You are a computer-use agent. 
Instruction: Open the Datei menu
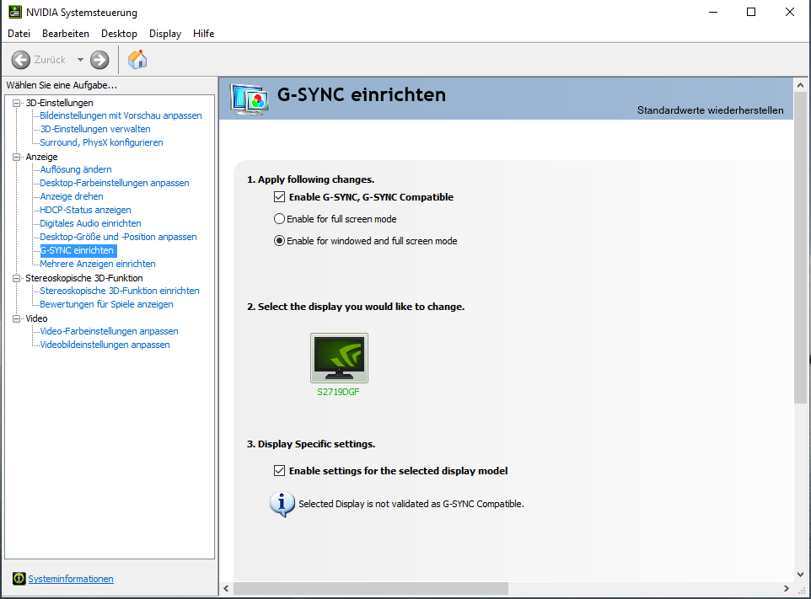(19, 34)
